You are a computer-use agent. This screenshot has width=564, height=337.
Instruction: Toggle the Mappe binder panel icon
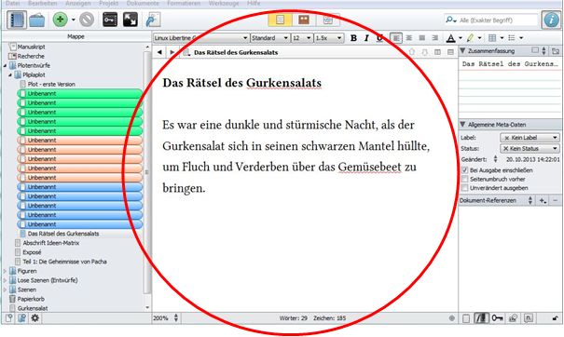pyautogui.click(x=17, y=20)
